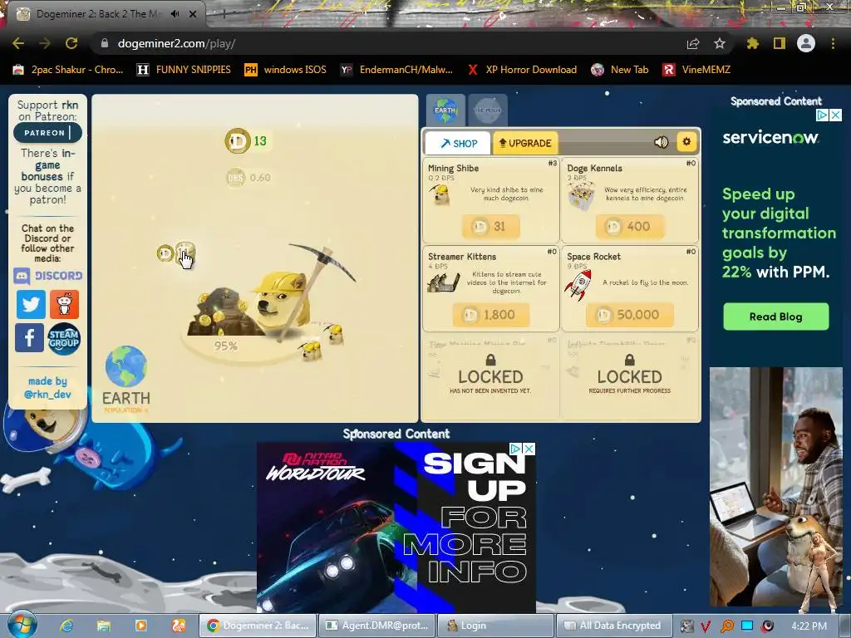Mute the Dogeminer browser tab audio
The width and height of the screenshot is (851, 638).
pos(175,14)
